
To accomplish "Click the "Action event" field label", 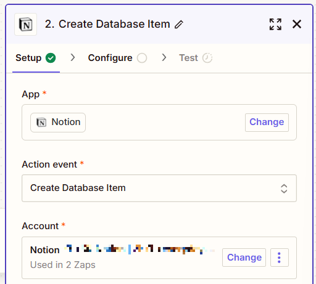I will 49,164.
